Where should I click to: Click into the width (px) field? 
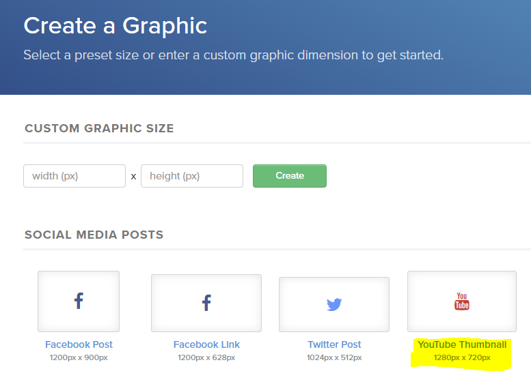(74, 176)
